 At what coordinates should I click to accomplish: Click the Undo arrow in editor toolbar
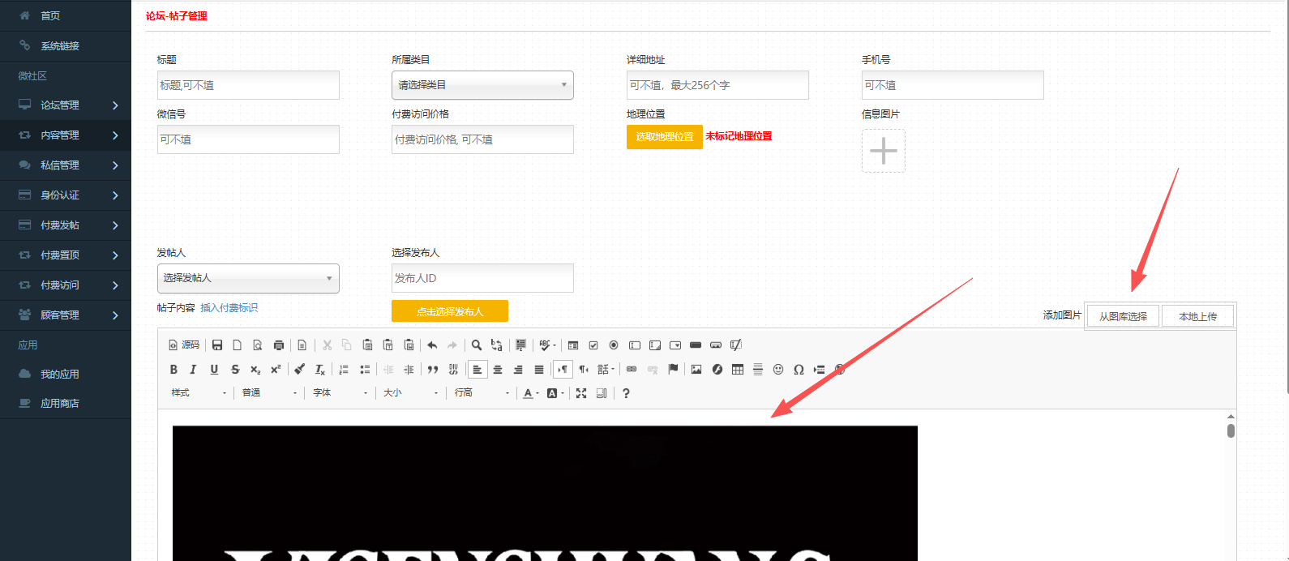coord(432,345)
